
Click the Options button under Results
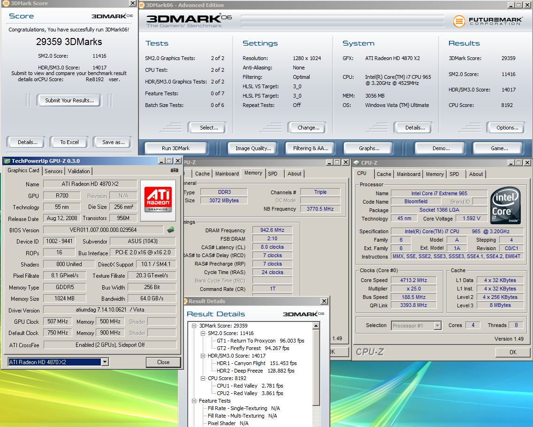(x=507, y=128)
